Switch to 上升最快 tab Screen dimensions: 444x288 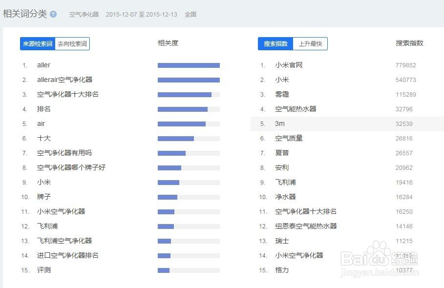tap(310, 43)
